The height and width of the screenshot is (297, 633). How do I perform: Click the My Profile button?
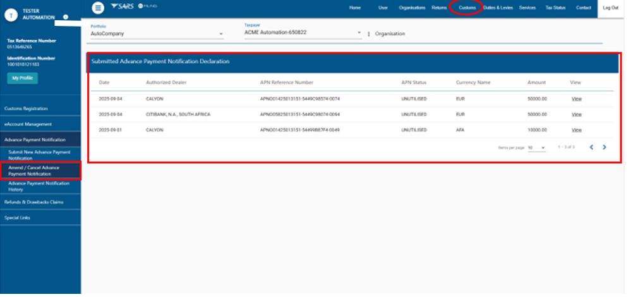[x=23, y=78]
